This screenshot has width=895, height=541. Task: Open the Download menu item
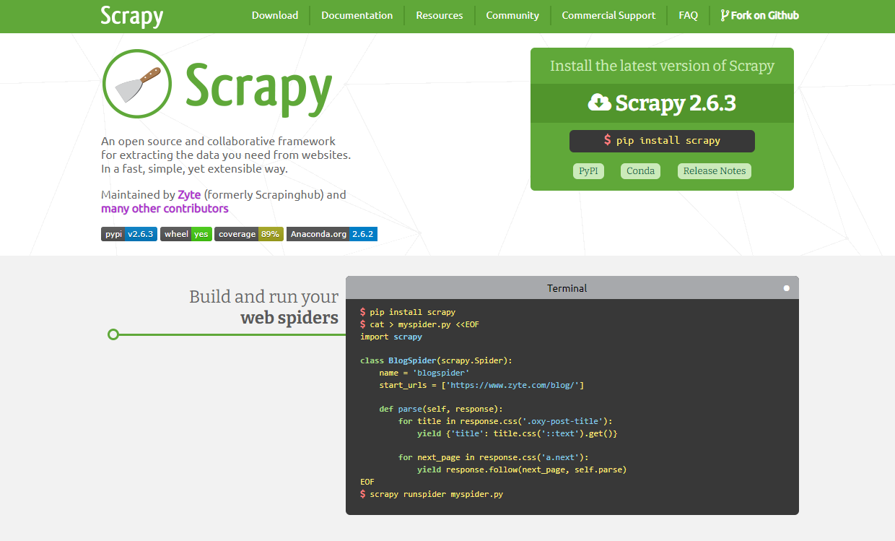(275, 15)
